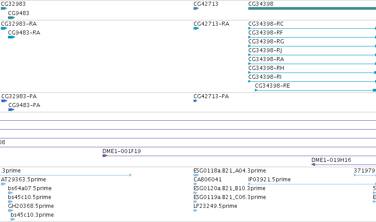The image size is (376, 222).
Task: Select the CG42713-RA transcript glyph
Action: pos(196,28)
